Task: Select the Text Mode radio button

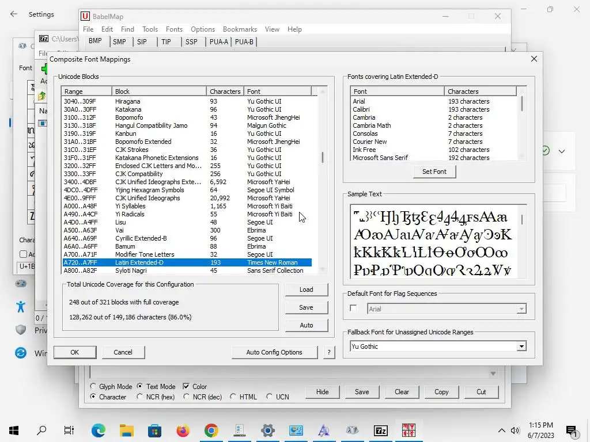Action: 139,386
